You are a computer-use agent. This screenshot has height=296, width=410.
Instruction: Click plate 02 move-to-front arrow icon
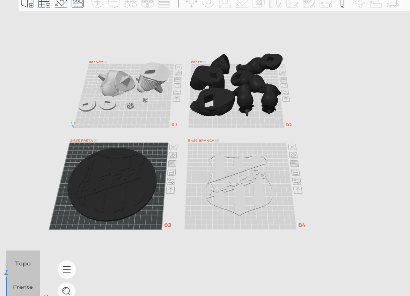(286, 99)
